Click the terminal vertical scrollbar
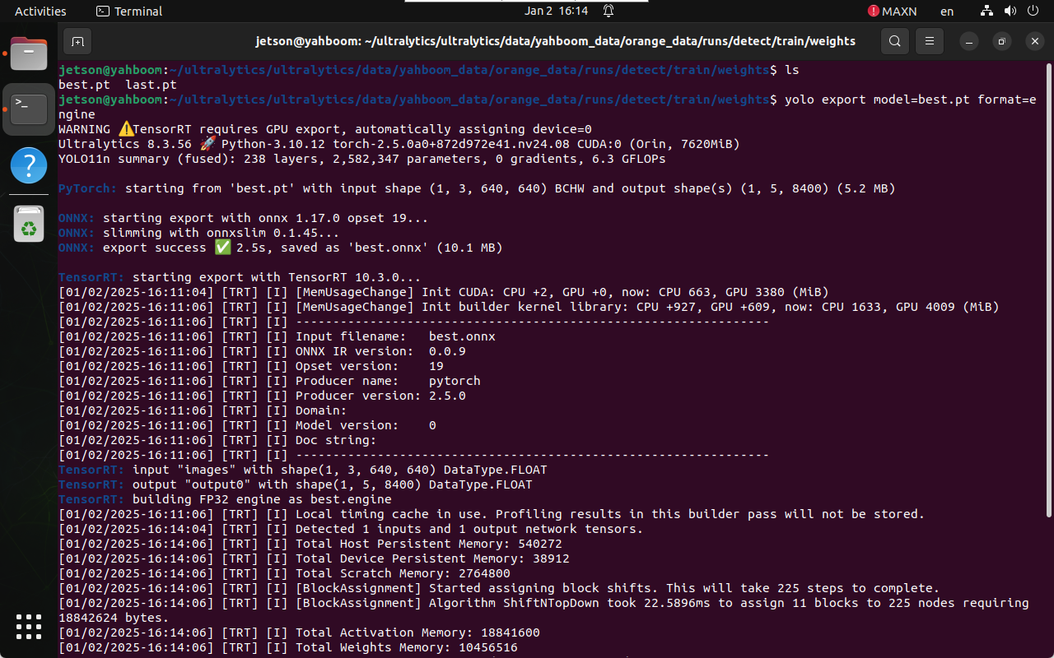 [1047, 288]
